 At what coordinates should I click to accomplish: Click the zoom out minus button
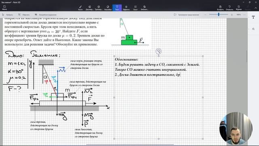point(205,15)
